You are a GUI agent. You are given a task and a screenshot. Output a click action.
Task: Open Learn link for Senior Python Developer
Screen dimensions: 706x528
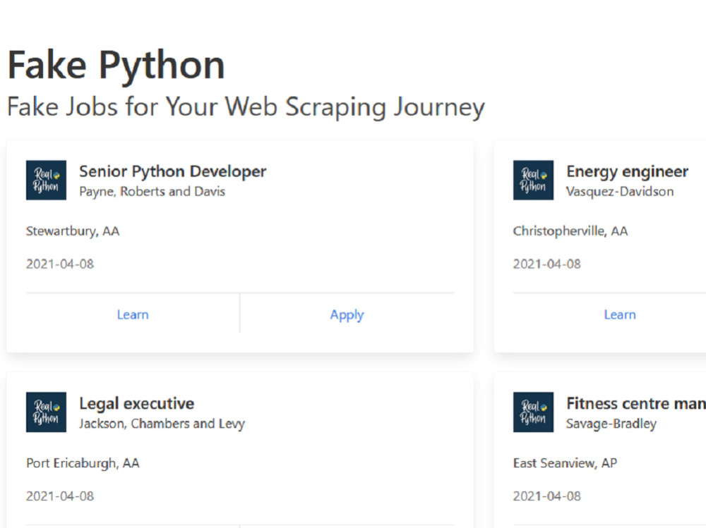pos(133,314)
